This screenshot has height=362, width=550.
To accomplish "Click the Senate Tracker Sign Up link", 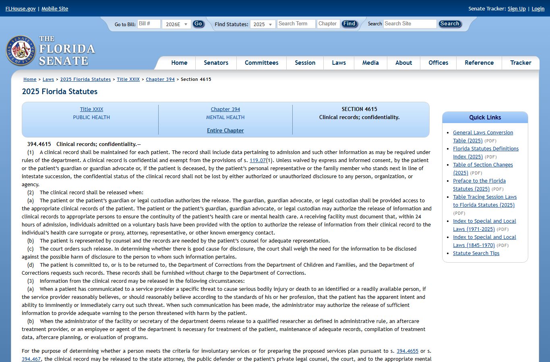I will (517, 8).
